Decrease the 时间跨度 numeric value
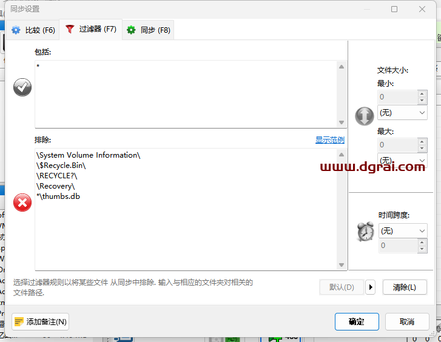The width and height of the screenshot is (441, 342). tap(422, 249)
